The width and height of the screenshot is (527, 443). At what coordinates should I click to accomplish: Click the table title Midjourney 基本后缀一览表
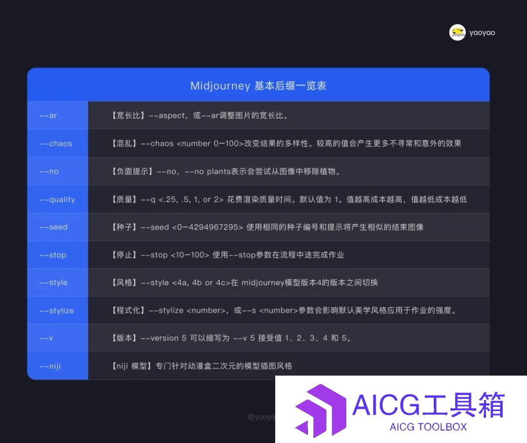258,86
